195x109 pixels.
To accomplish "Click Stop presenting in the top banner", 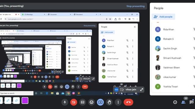I will pyautogui.click(x=136, y=6).
